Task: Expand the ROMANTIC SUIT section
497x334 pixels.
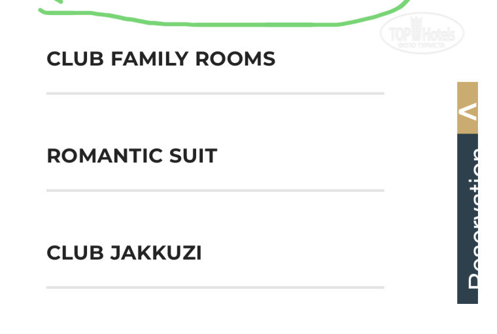Action: tap(131, 156)
